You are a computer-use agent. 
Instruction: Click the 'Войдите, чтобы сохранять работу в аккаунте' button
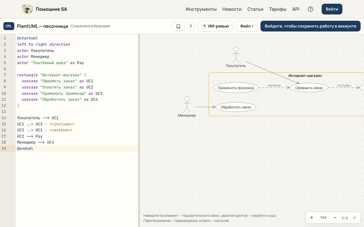tap(311, 26)
